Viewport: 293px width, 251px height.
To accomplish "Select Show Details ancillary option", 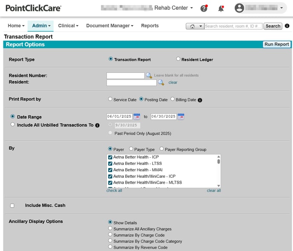I will tap(110, 222).
